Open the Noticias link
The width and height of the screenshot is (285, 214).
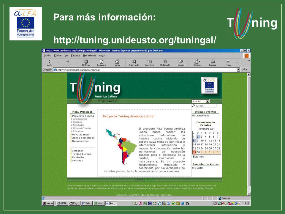[x=77, y=160]
